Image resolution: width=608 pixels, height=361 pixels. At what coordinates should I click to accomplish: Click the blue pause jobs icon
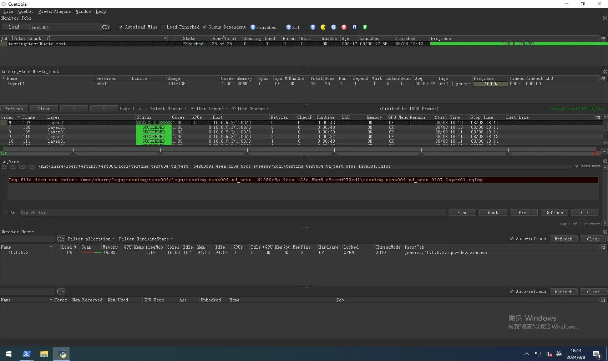click(355, 27)
